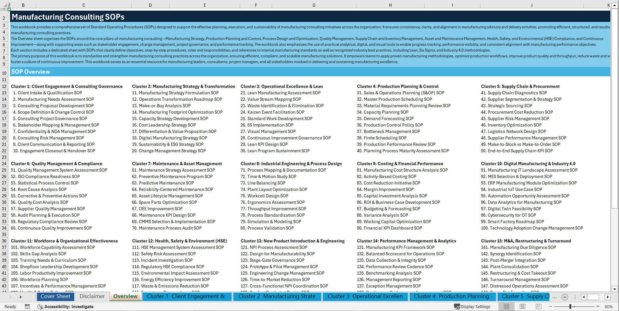Click the macro recorder icon in status bar

point(27,306)
